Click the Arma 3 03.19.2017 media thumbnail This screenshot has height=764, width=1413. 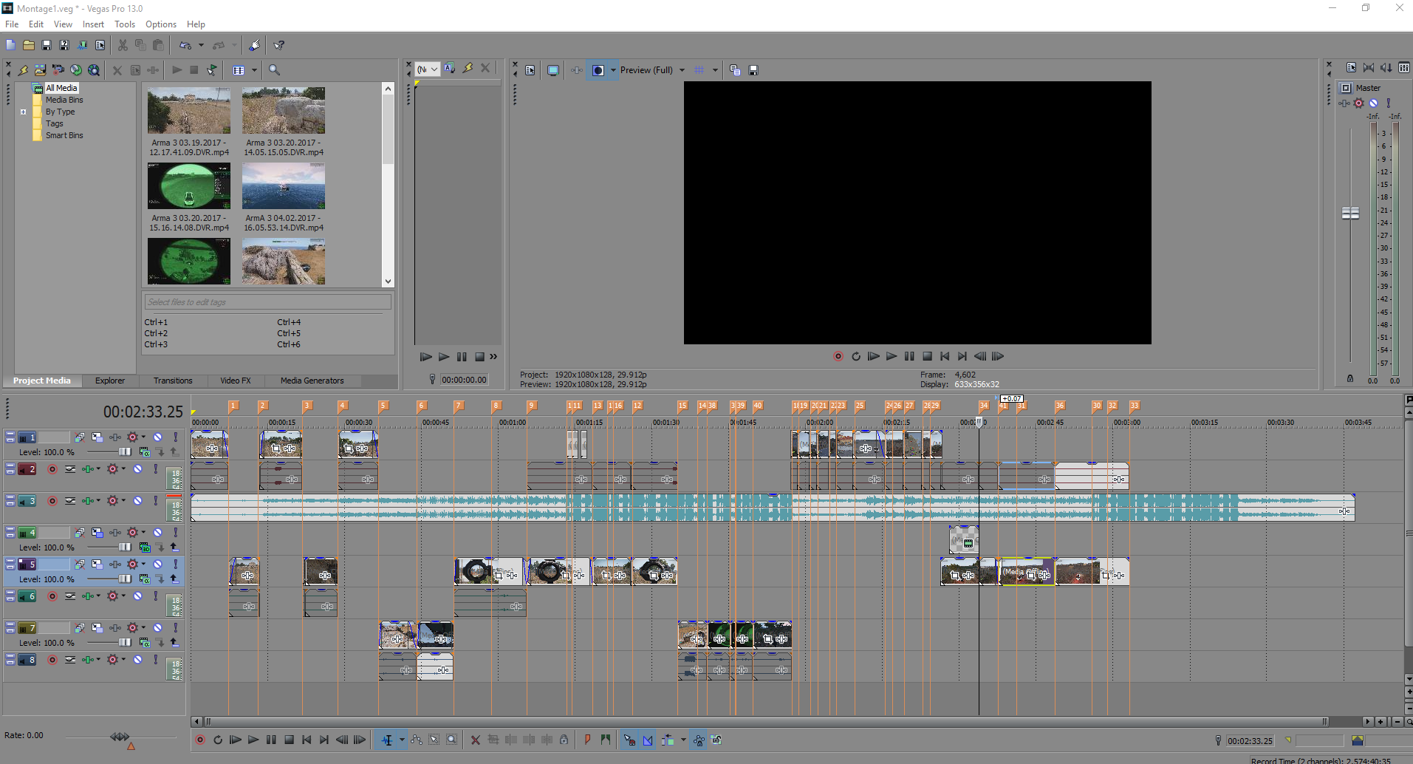pyautogui.click(x=189, y=111)
